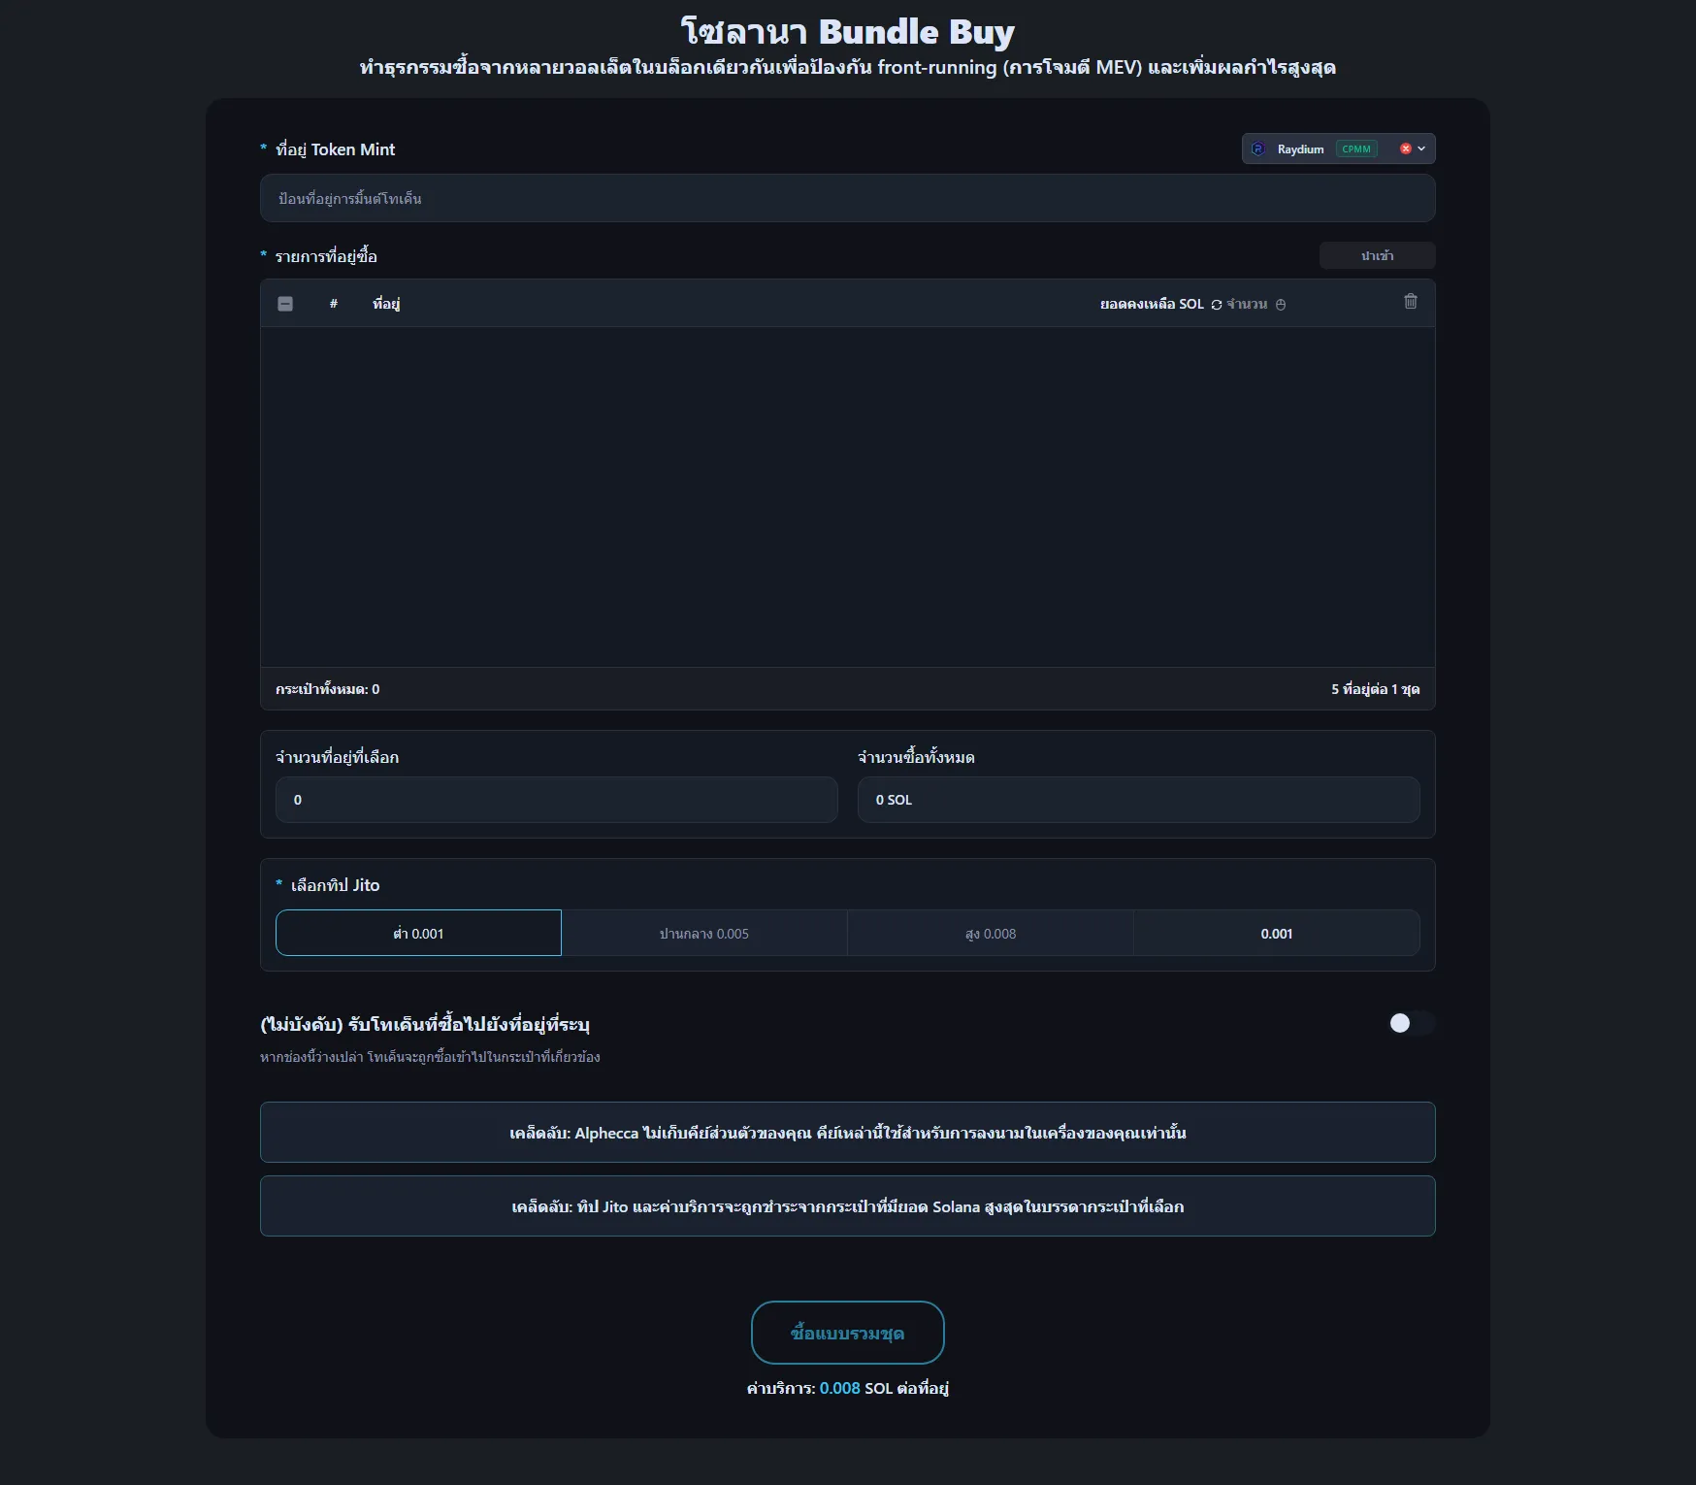This screenshot has width=1696, height=1485.
Task: Enable receive tokens to specified address switch
Action: 1410,1023
